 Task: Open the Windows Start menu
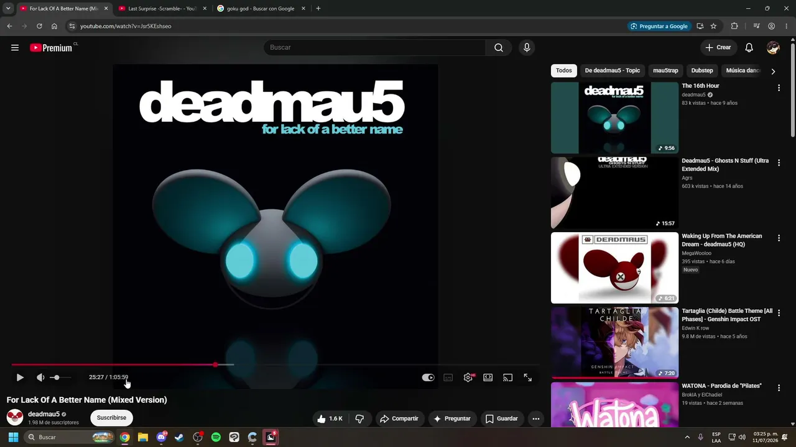13,437
